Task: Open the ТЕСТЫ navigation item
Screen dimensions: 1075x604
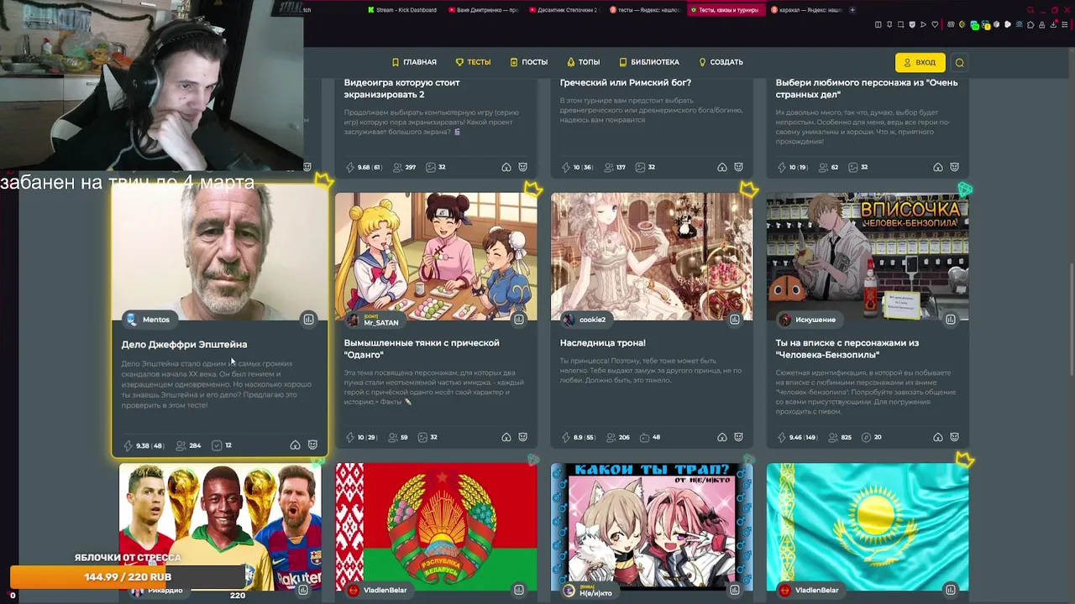Action: tap(474, 62)
